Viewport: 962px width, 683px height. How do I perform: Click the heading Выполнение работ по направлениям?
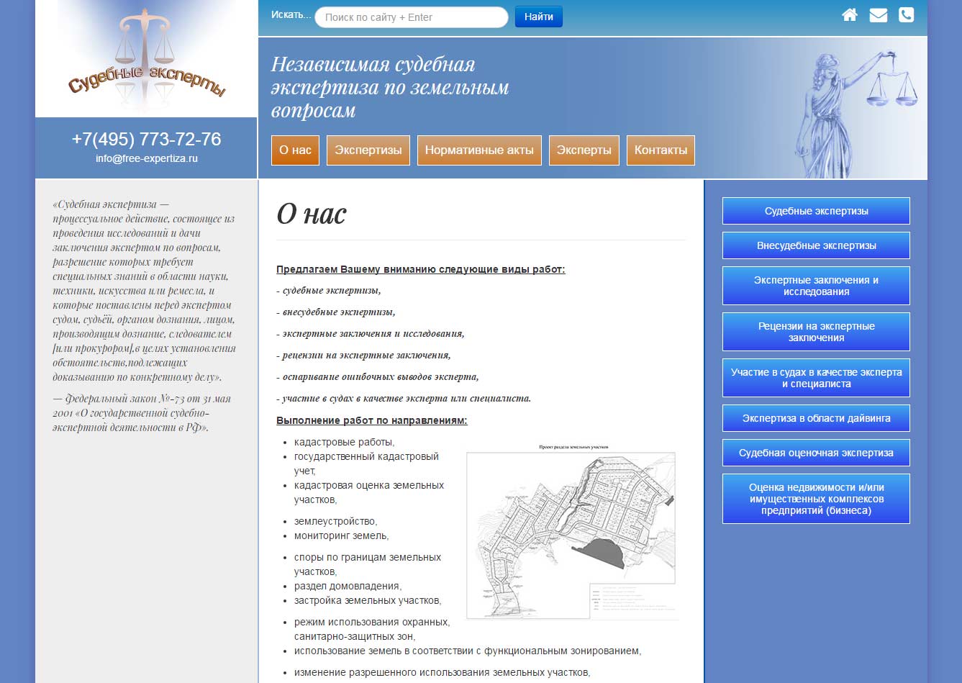coord(372,420)
